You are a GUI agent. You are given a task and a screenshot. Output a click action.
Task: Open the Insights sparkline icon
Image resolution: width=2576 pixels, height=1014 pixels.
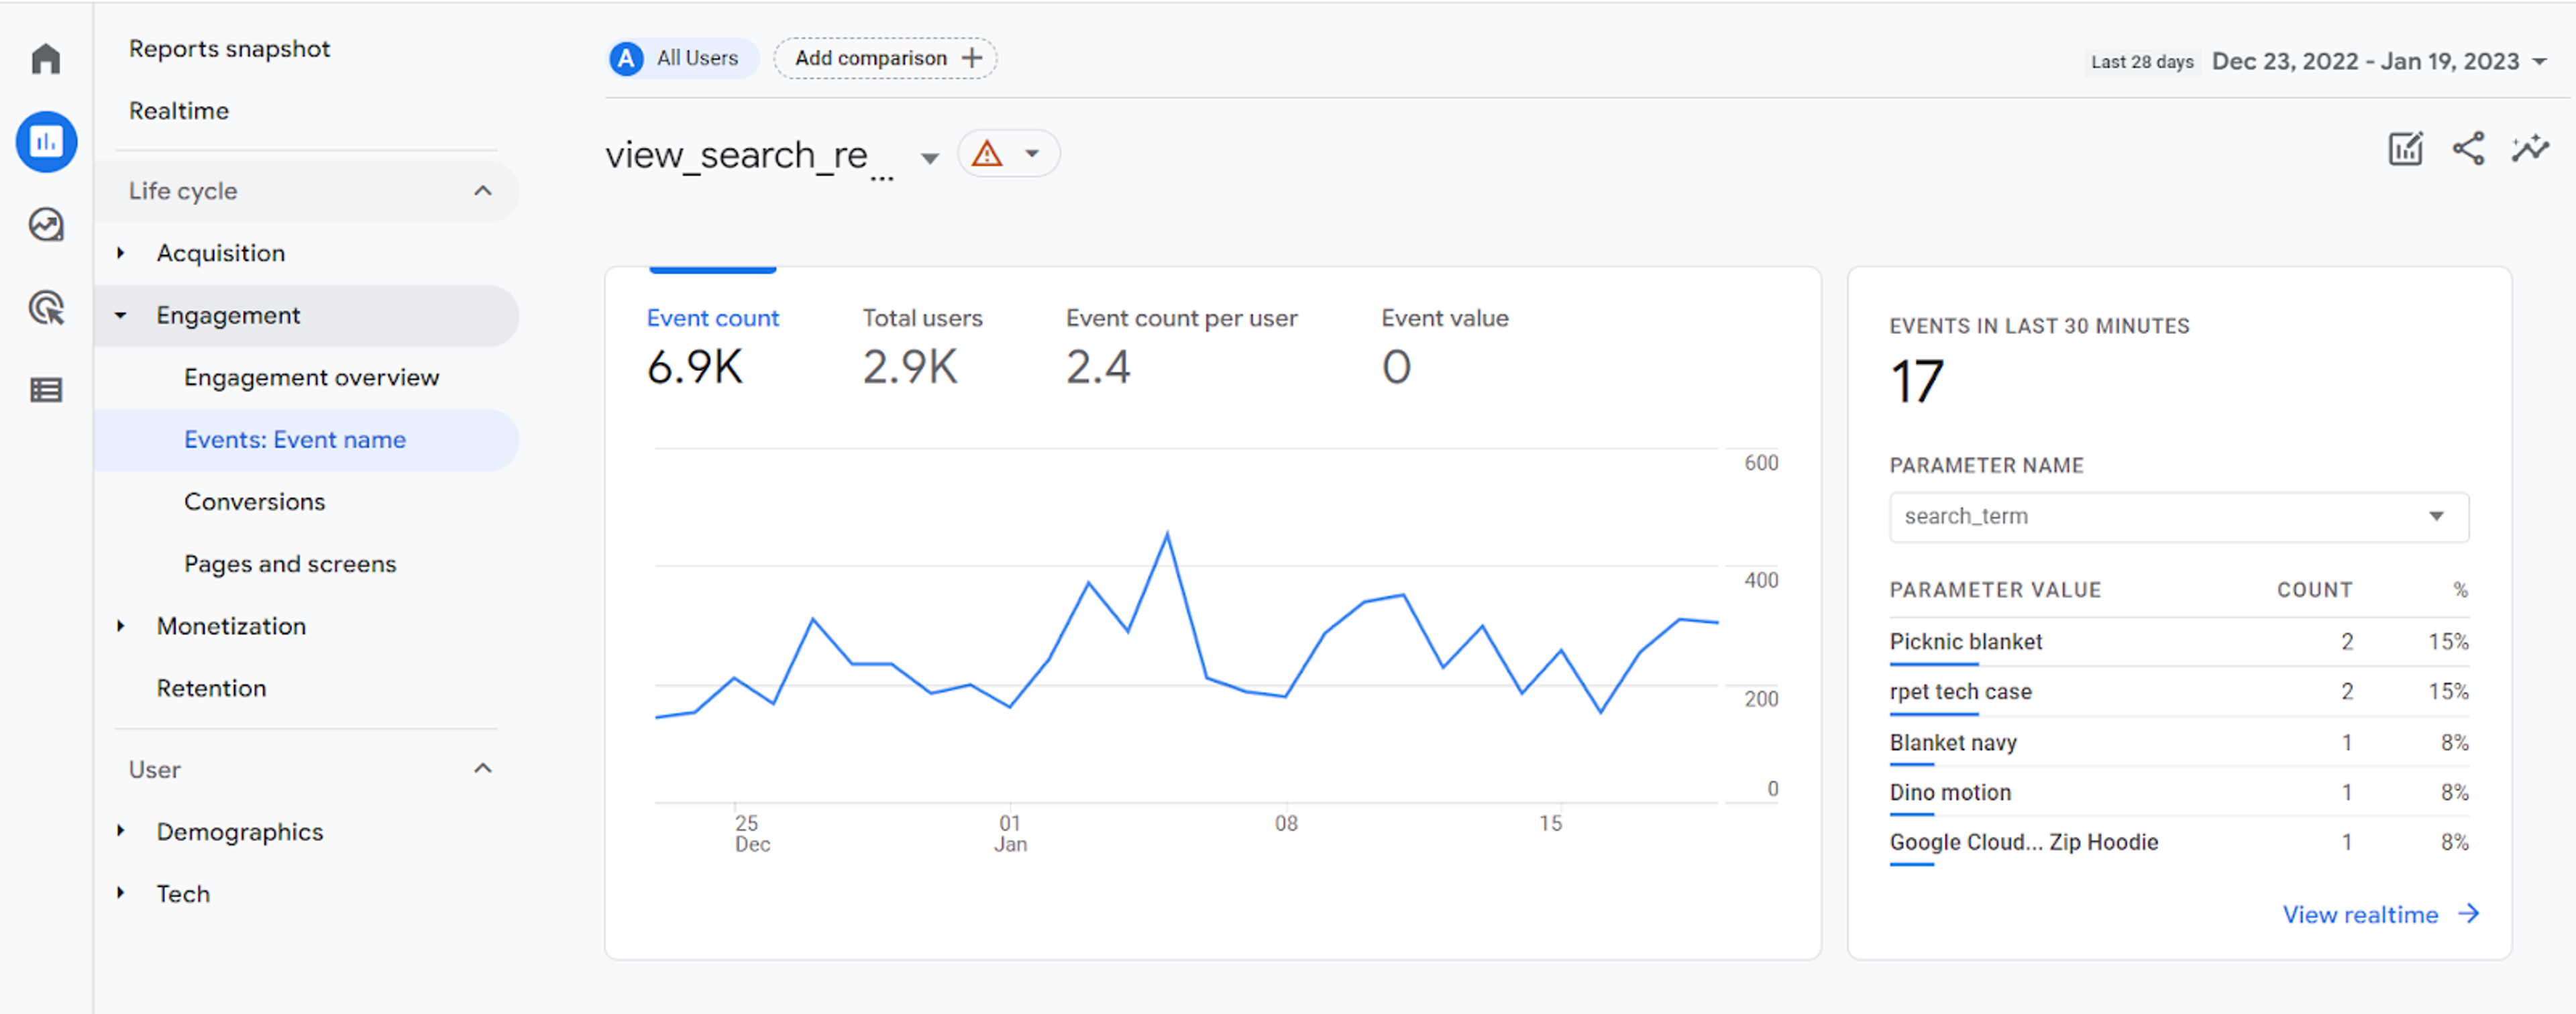[x=2530, y=150]
